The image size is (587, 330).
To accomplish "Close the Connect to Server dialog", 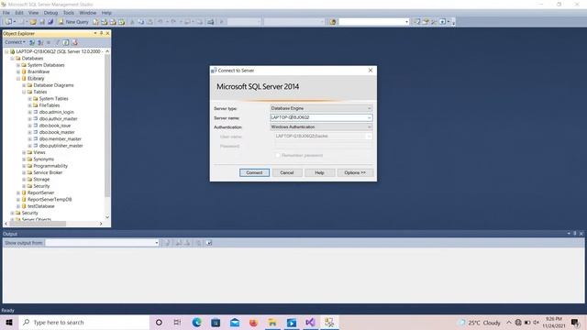I will coord(371,71).
